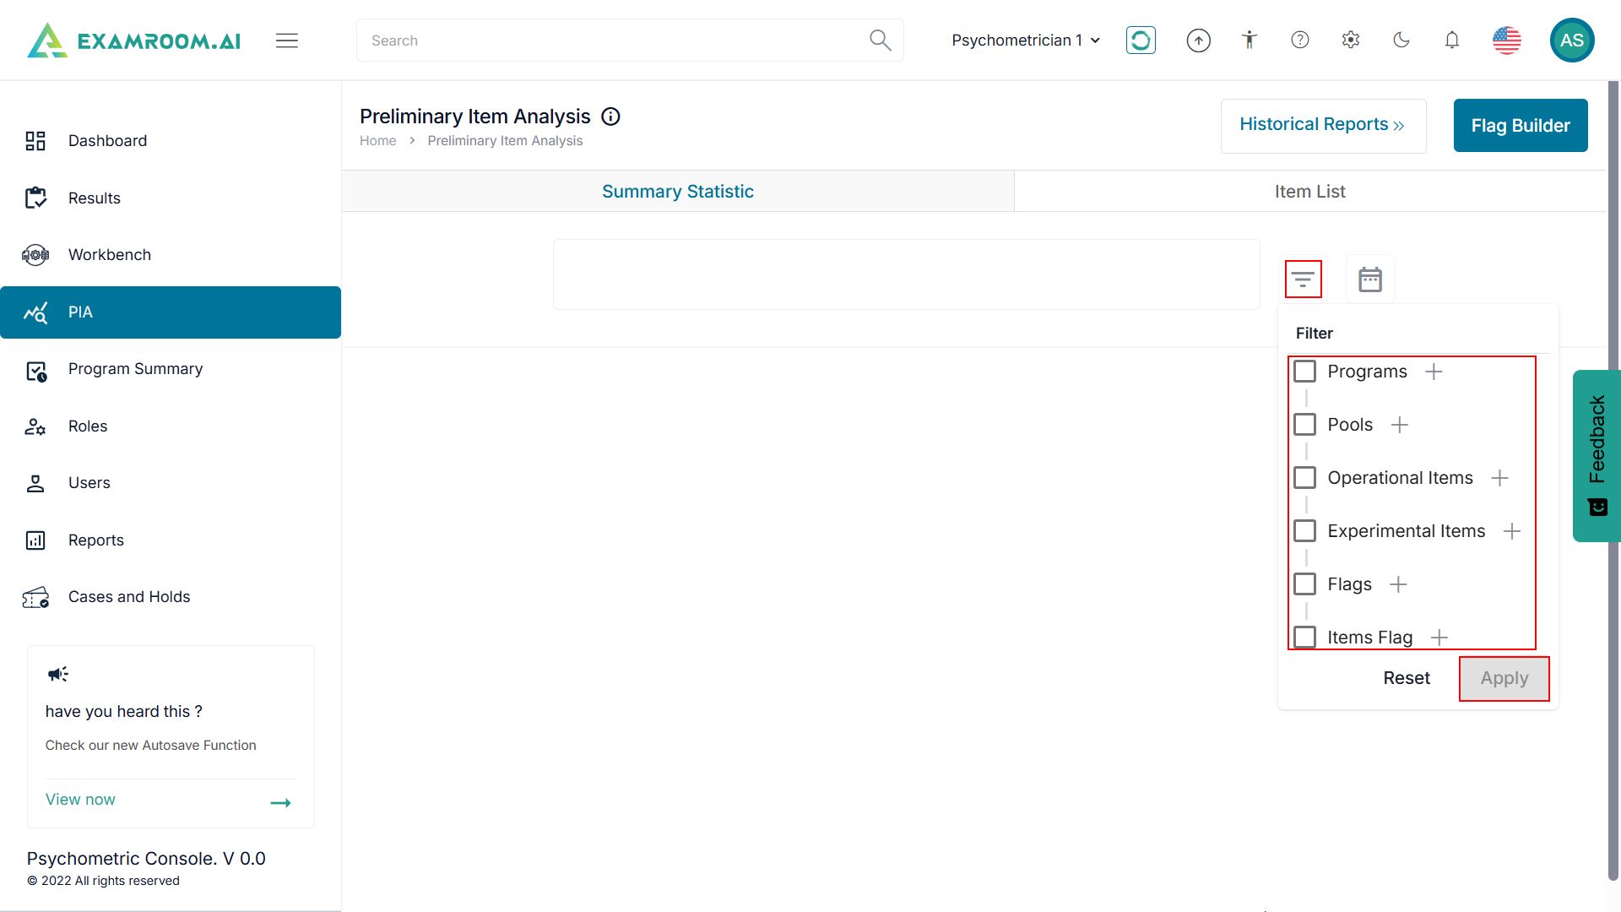Click the US flag language icon
Image resolution: width=1621 pixels, height=912 pixels.
pos(1506,40)
